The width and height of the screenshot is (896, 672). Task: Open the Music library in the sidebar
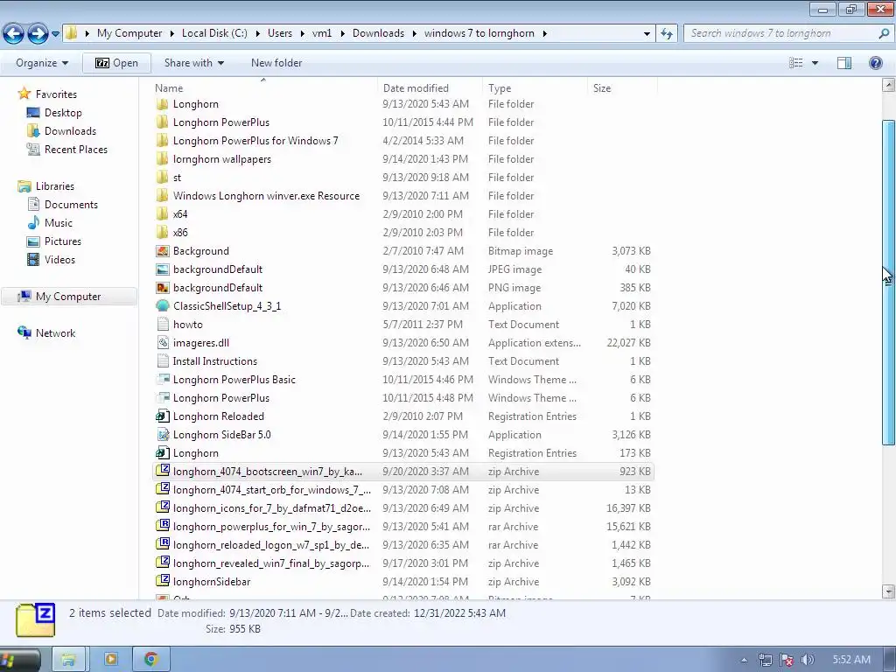tap(59, 223)
